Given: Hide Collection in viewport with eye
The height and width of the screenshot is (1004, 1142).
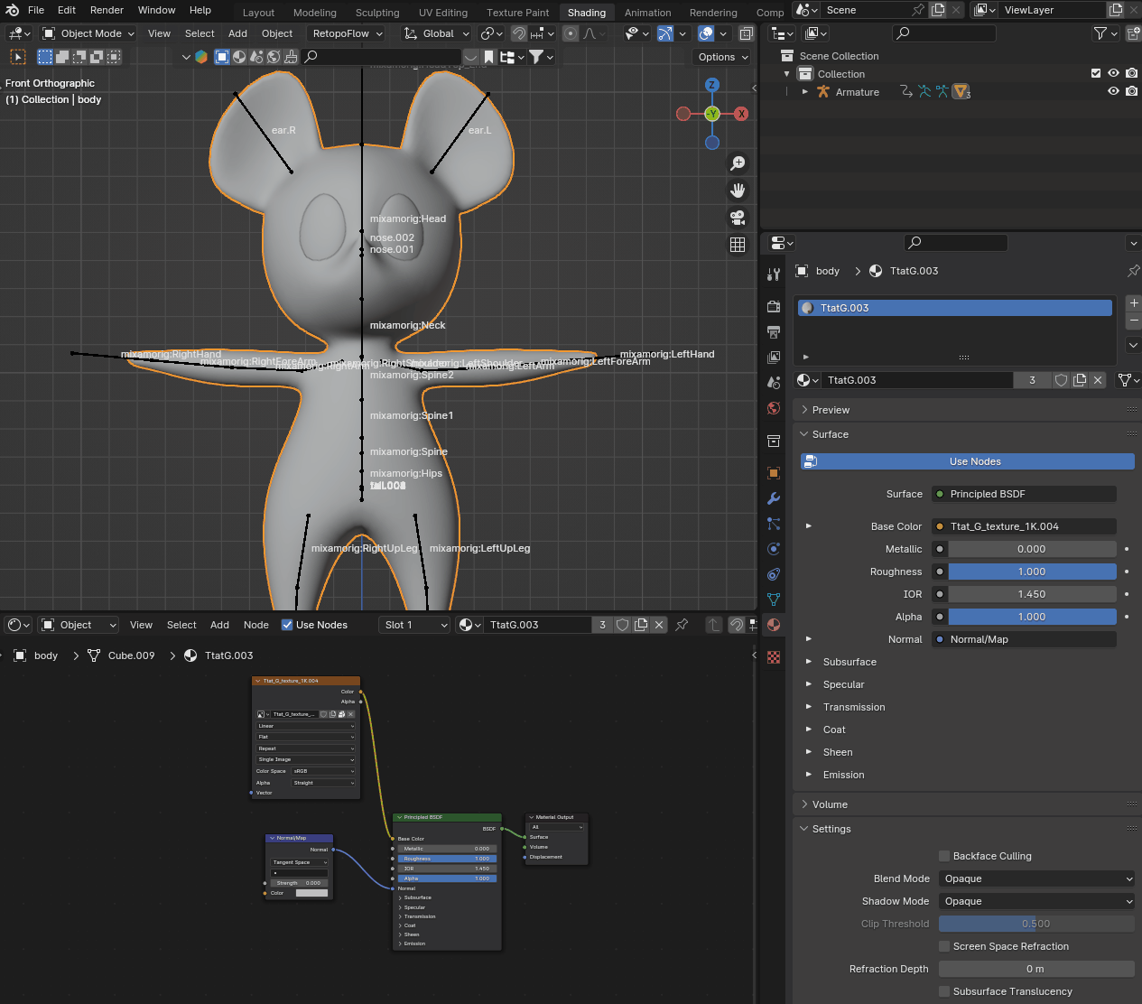Looking at the screenshot, I should [x=1113, y=74].
